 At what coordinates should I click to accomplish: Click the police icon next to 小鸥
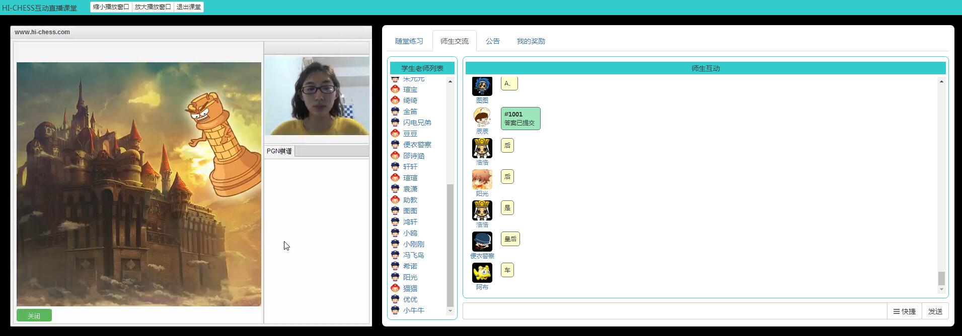point(395,233)
